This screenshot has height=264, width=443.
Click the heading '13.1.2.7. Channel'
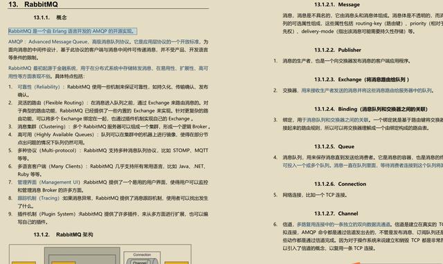tap(336, 214)
